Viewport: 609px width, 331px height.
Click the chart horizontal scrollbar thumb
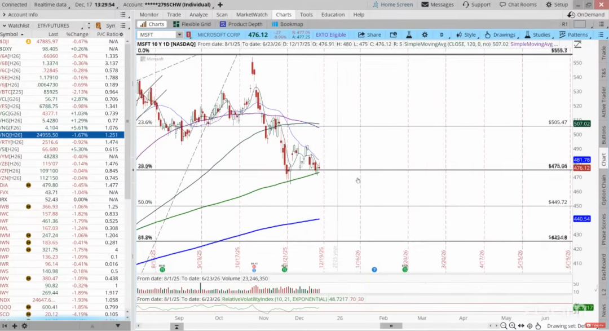pyautogui.click(x=391, y=326)
